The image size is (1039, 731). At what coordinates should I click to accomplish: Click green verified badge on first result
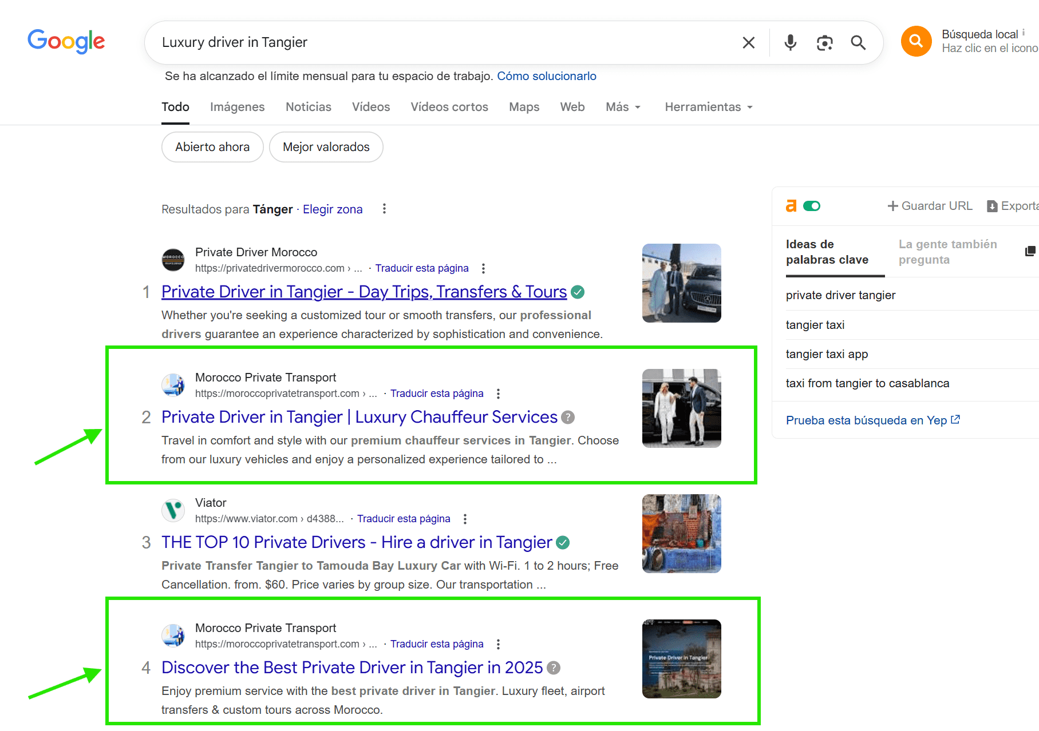pos(578,292)
